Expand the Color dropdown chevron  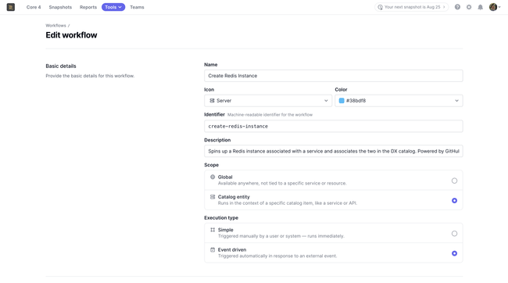pyautogui.click(x=456, y=101)
